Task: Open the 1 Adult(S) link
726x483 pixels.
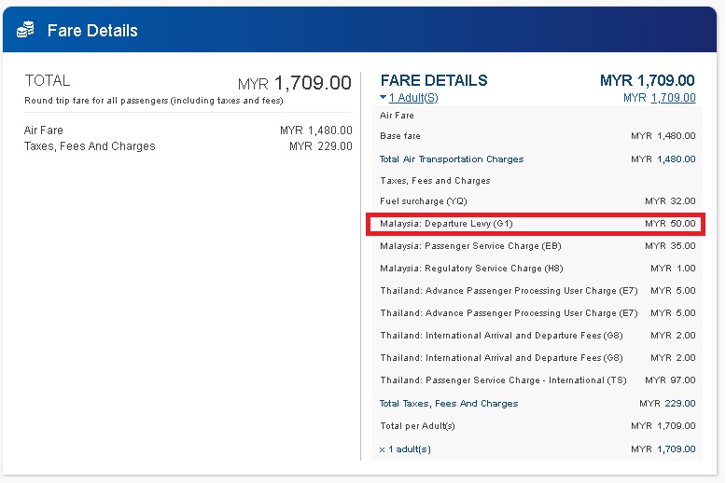Action: click(x=413, y=98)
